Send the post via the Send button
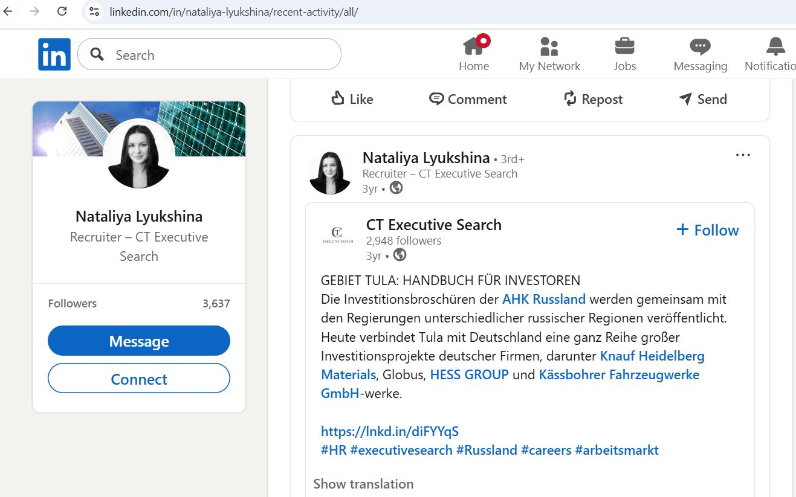This screenshot has height=497, width=796. [703, 99]
